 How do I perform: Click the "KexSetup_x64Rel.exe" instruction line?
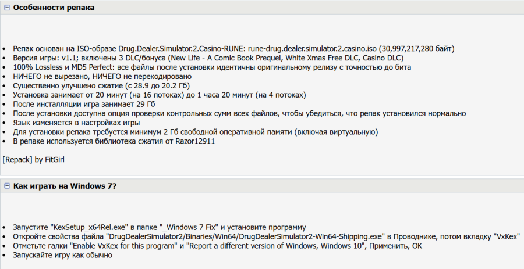pyautogui.click(x=160, y=227)
